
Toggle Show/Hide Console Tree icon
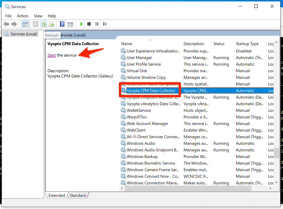tap(25, 24)
